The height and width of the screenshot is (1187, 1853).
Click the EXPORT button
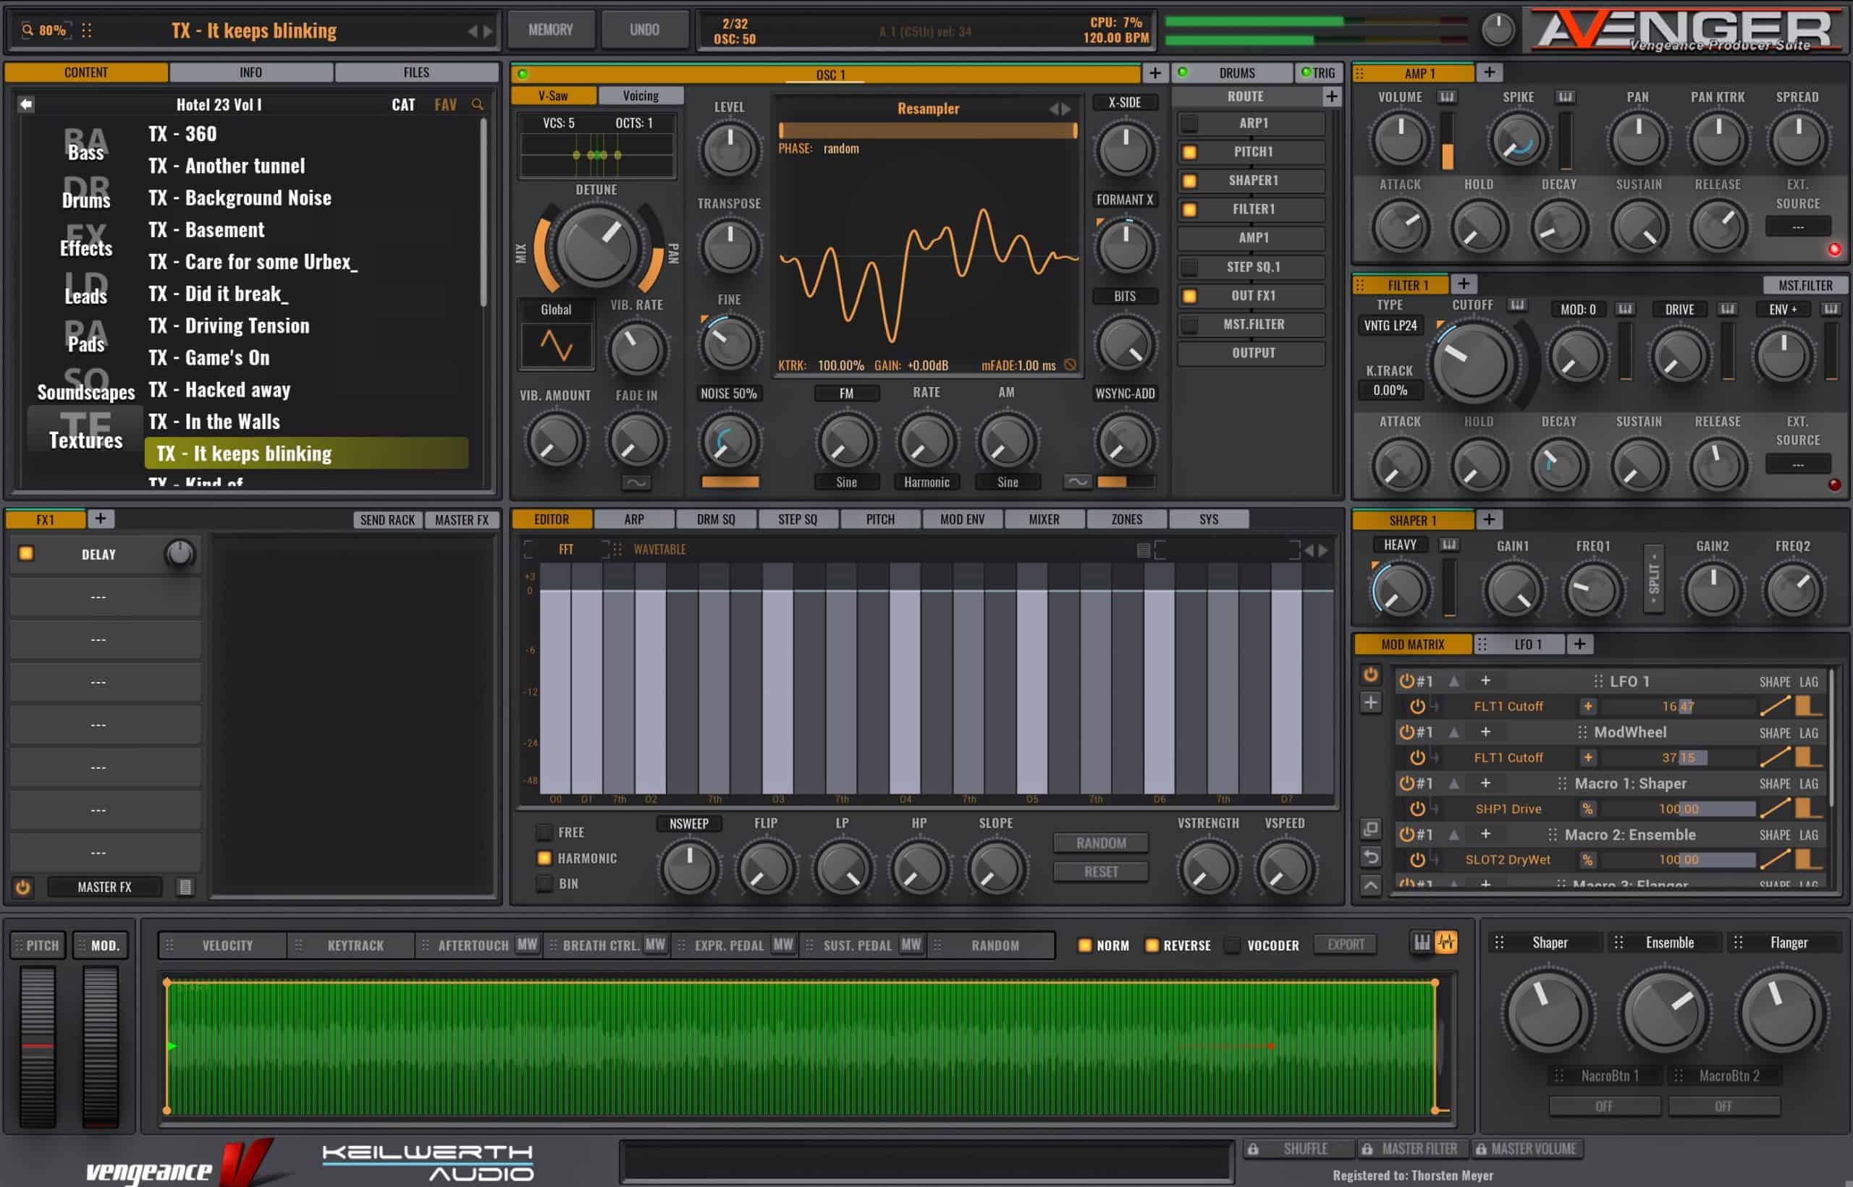point(1346,944)
